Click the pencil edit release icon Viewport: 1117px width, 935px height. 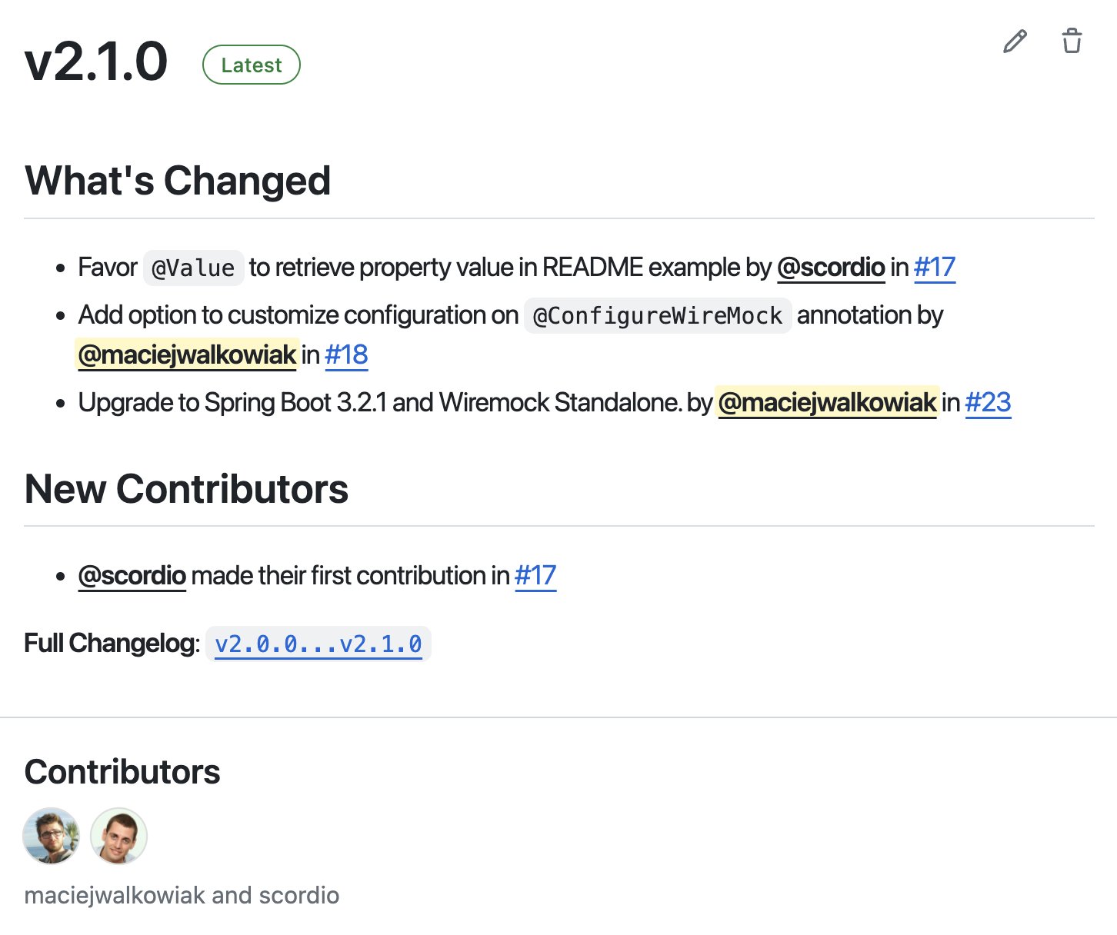pos(1015,42)
